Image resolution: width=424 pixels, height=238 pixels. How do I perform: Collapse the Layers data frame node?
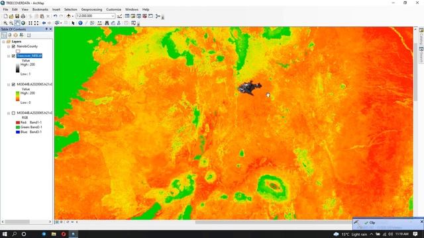[3, 42]
